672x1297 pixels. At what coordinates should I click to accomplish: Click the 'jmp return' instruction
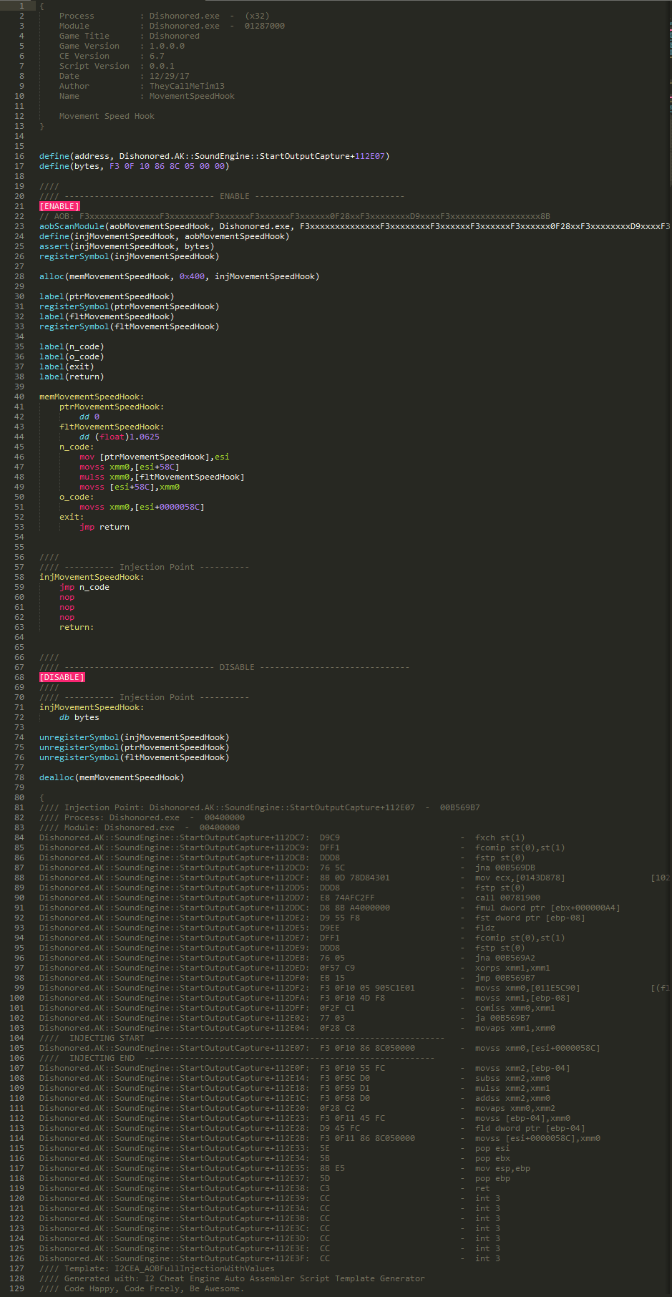(x=104, y=527)
